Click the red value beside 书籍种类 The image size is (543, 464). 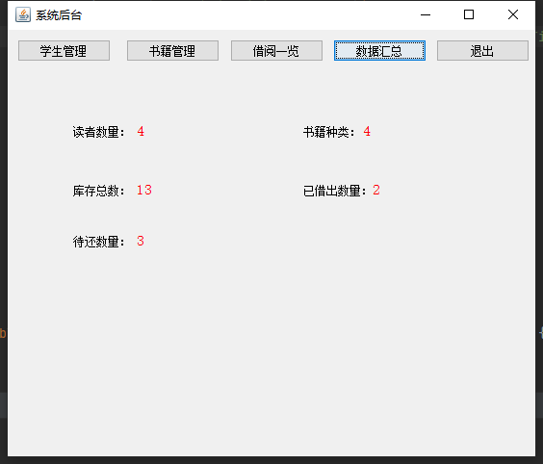click(x=367, y=132)
